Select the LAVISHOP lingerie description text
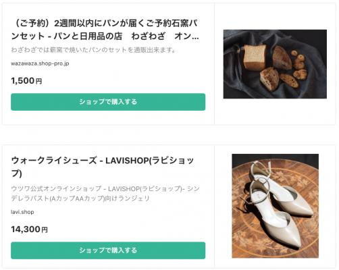The image size is (339, 270). click(105, 194)
